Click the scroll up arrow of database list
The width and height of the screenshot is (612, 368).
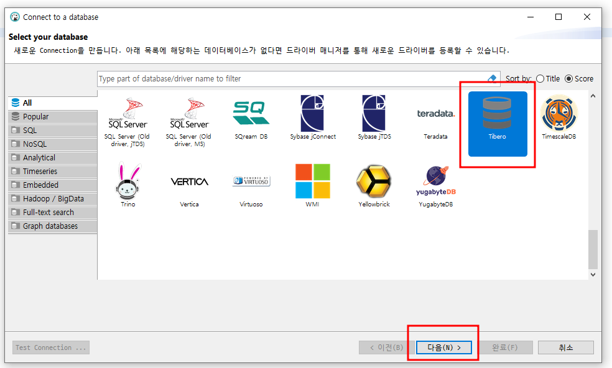pos(593,96)
